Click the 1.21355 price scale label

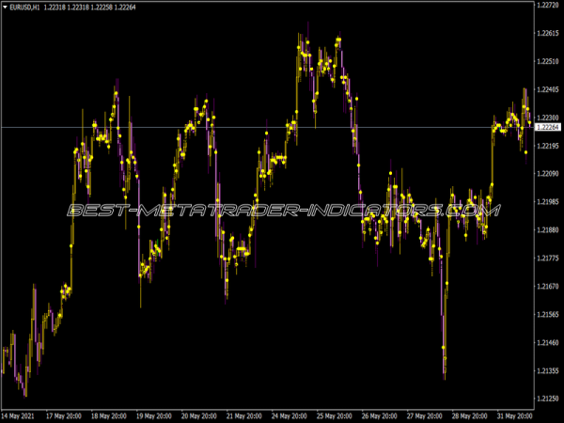point(546,369)
